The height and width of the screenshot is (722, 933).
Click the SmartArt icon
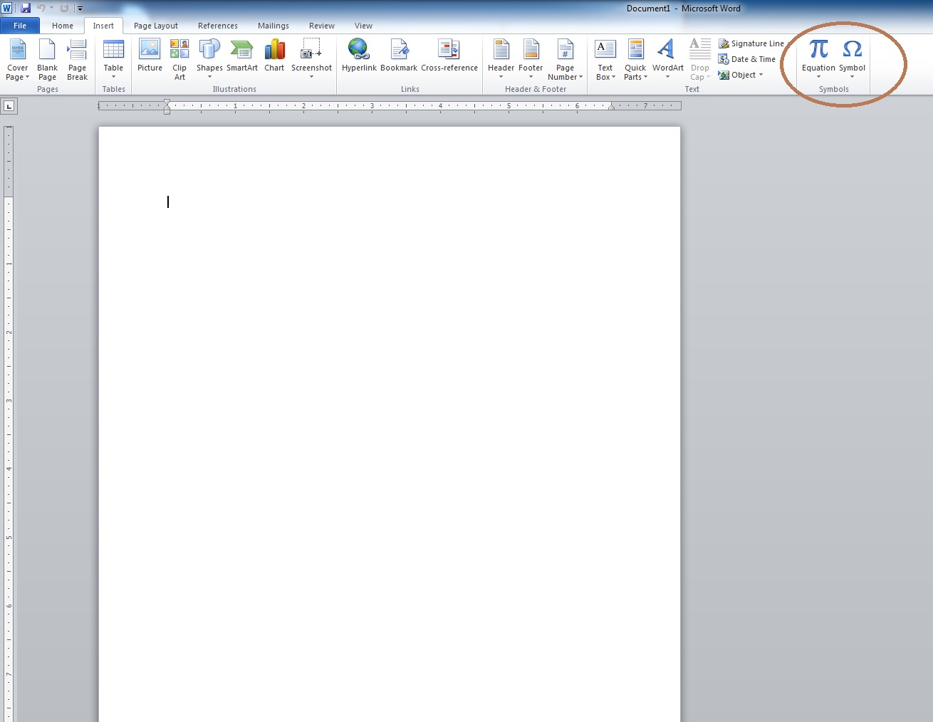pyautogui.click(x=242, y=56)
